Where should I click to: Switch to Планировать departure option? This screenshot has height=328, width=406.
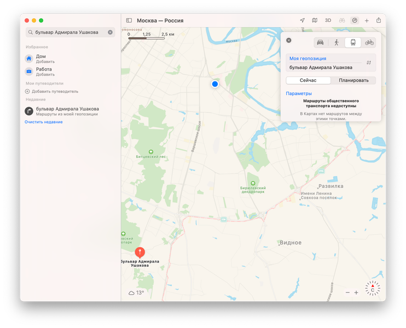[353, 80]
